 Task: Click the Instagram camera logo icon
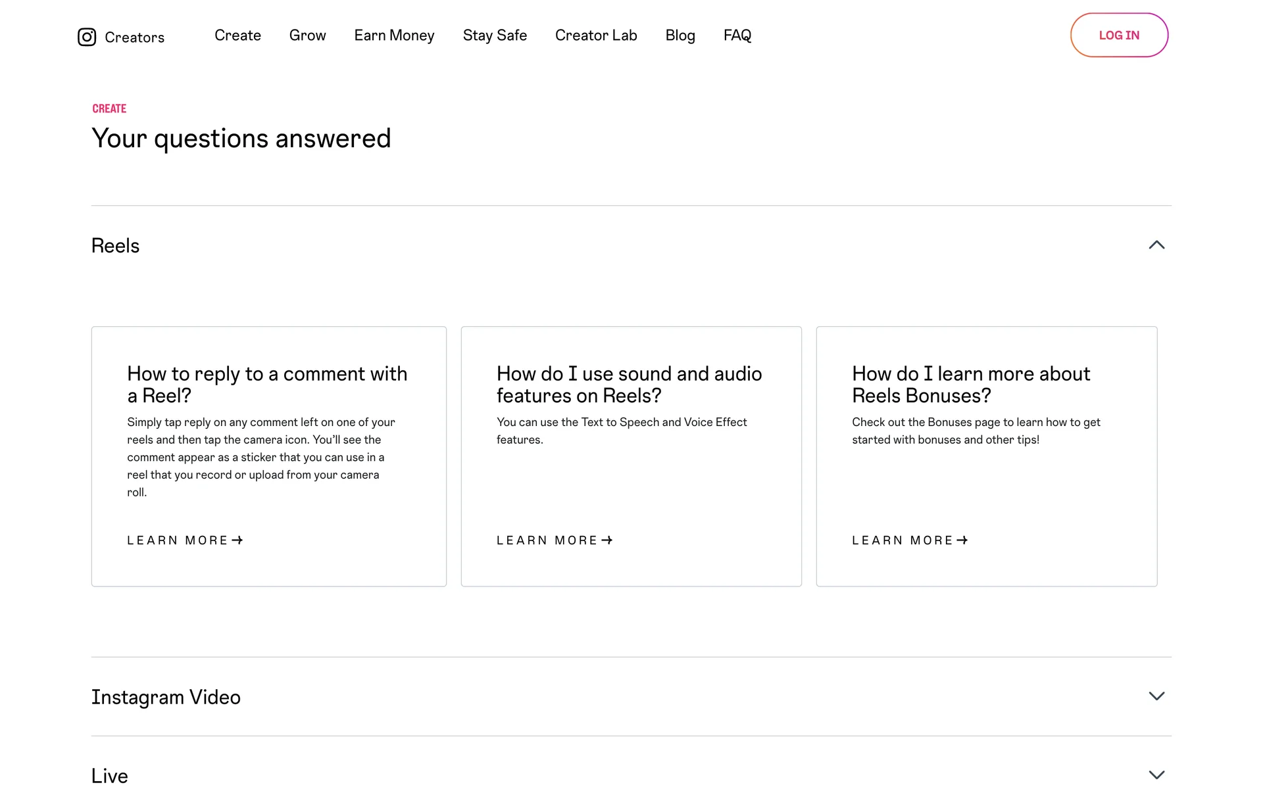(x=87, y=37)
